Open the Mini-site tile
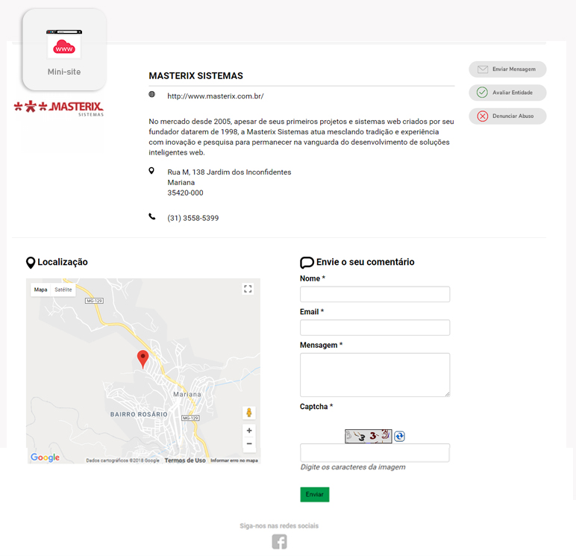This screenshot has height=556, width=576. click(x=64, y=50)
